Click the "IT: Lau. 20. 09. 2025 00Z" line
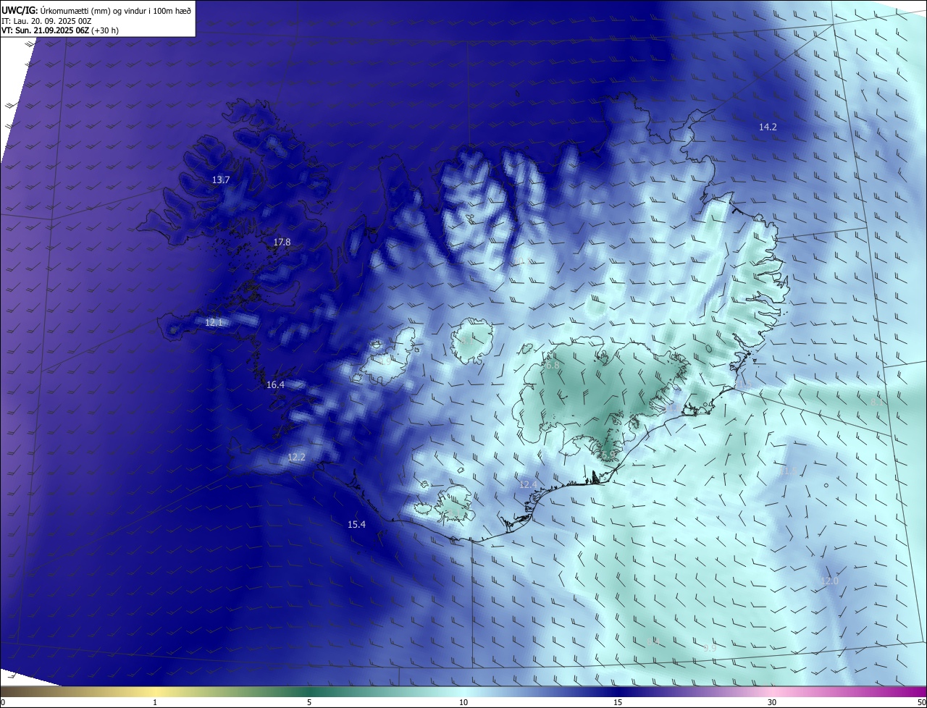 tap(46, 21)
